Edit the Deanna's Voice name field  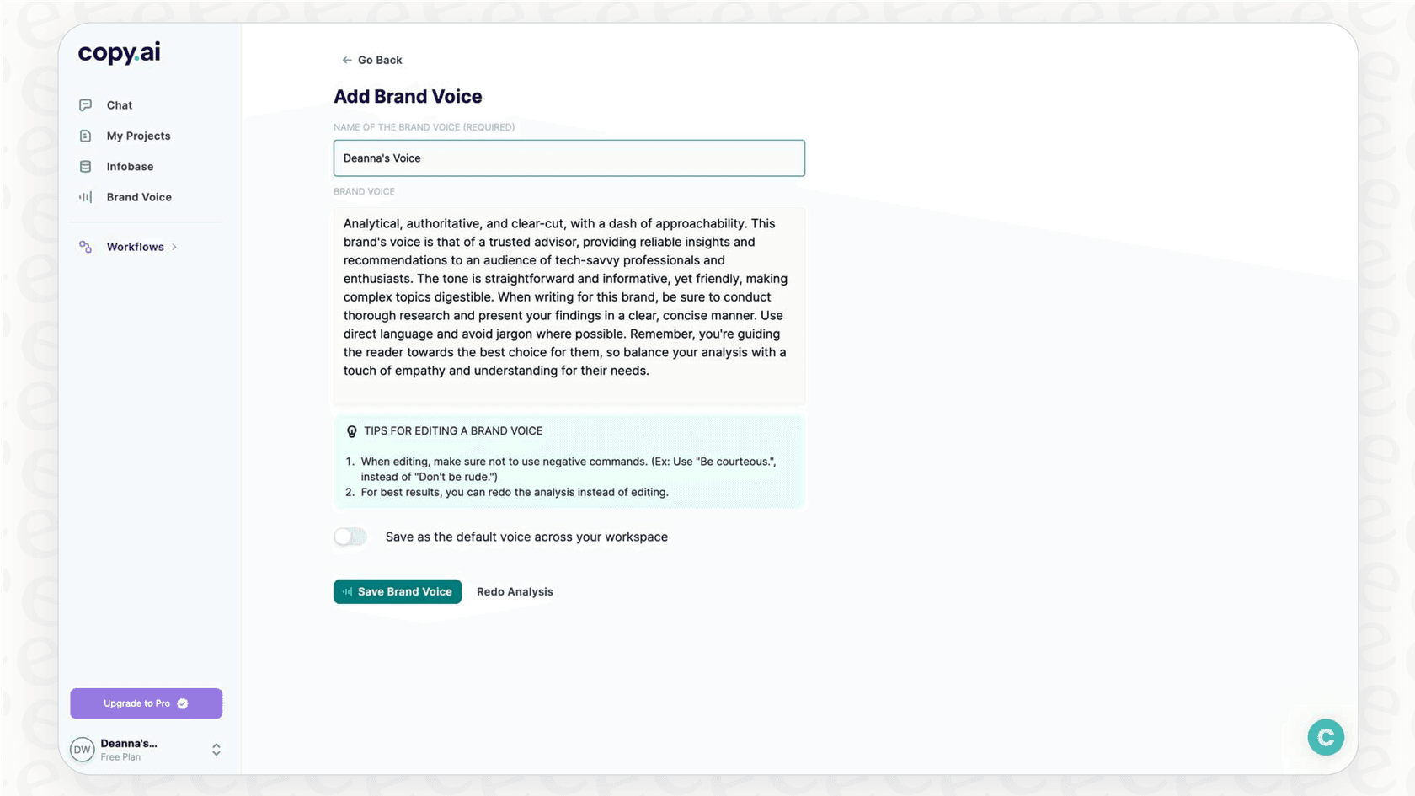(x=569, y=158)
